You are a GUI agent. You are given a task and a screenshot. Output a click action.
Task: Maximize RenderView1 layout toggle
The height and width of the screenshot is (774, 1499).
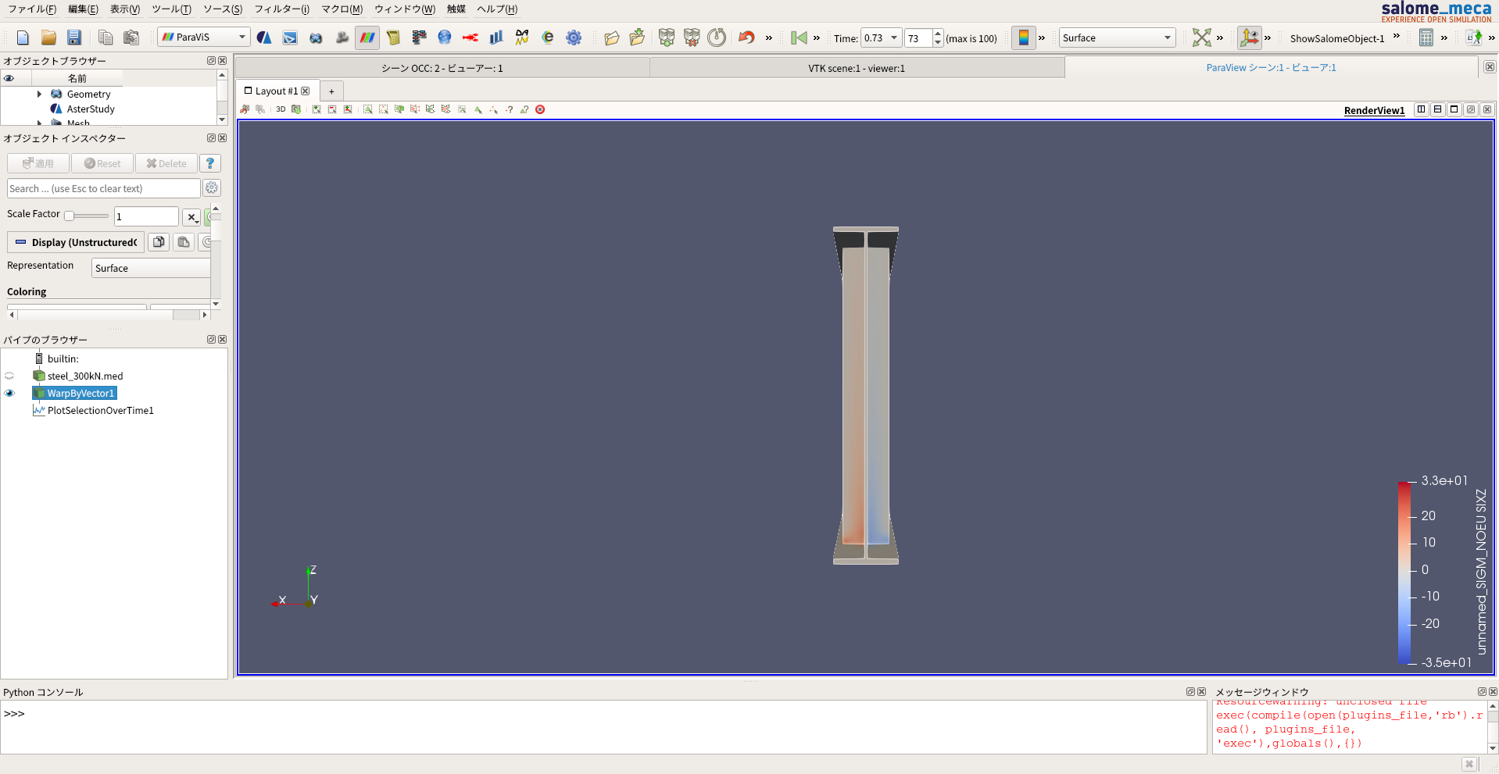(1454, 109)
